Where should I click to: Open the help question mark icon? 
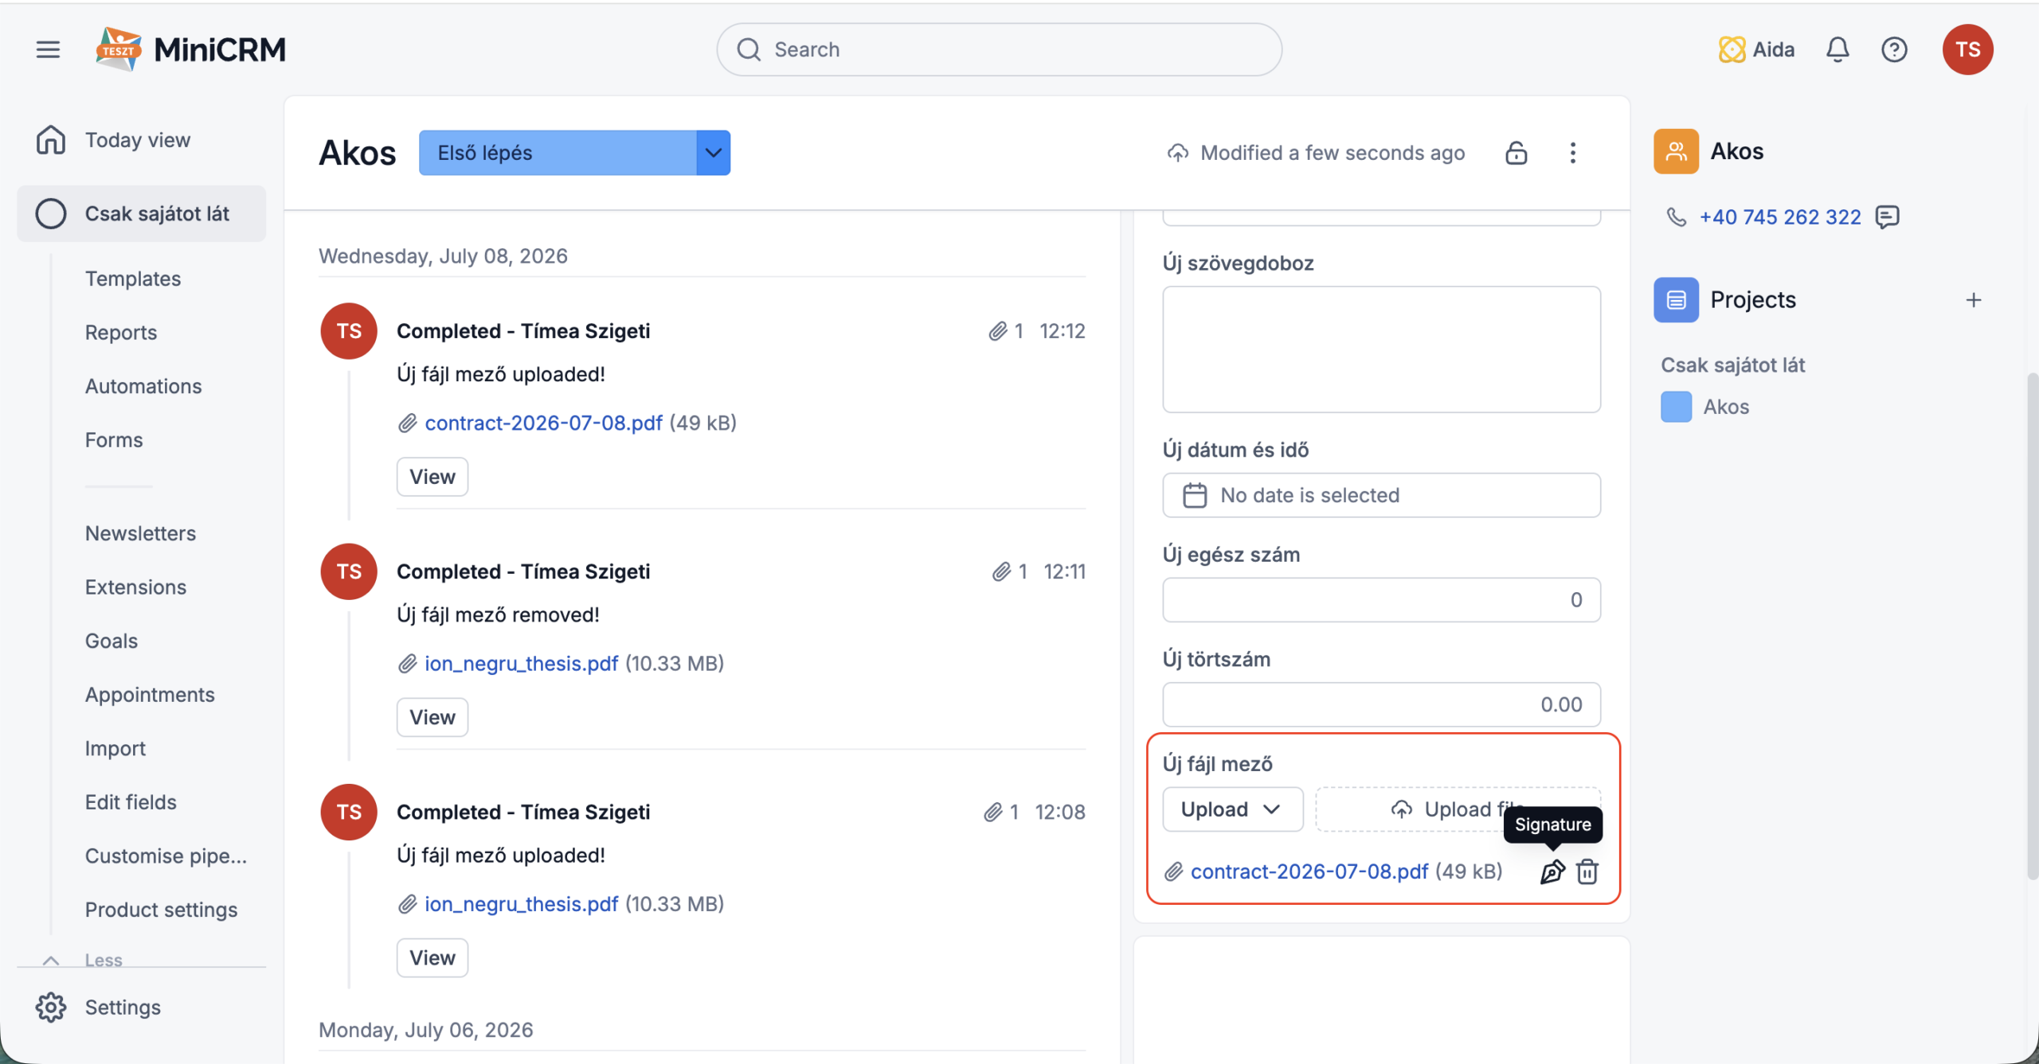tap(1894, 49)
